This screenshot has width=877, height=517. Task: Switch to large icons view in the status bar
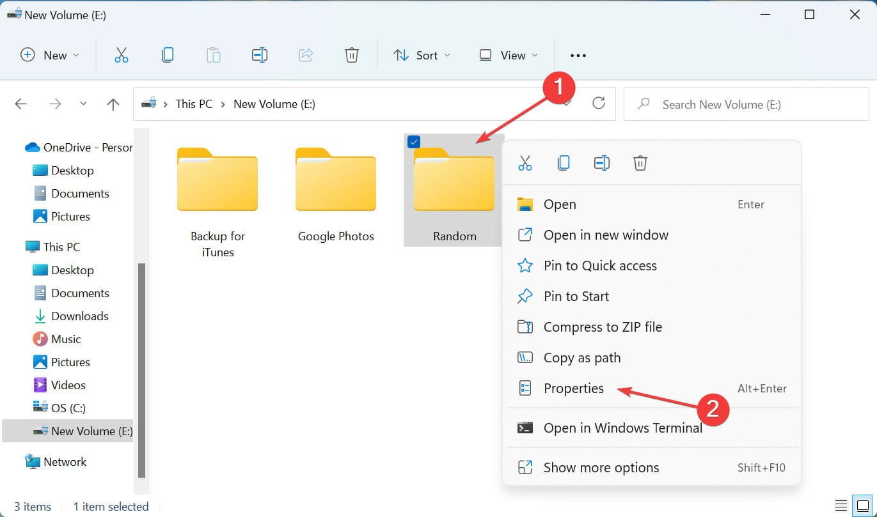pyautogui.click(x=864, y=505)
